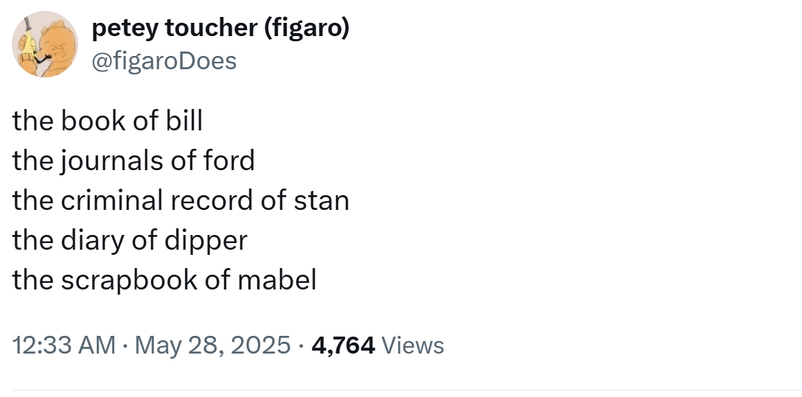Select the line 'the diary of dipper'

[x=130, y=240]
